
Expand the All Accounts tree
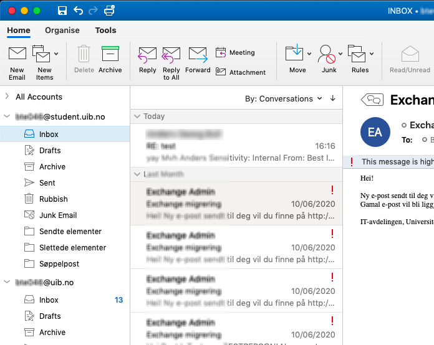tap(7, 97)
